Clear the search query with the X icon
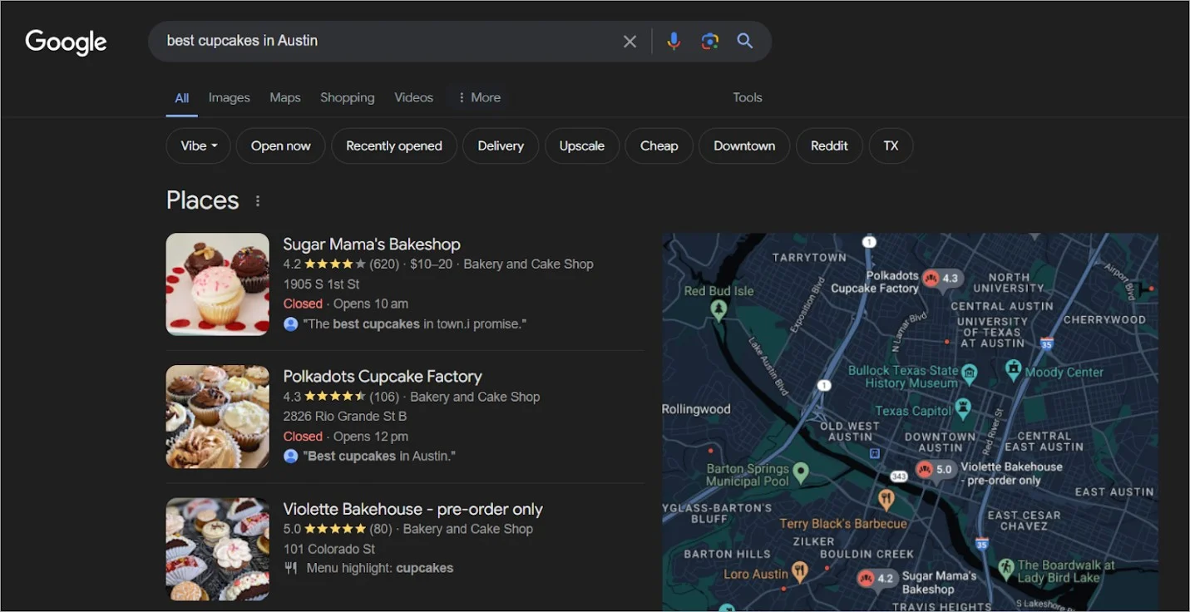Screen dimensions: 1190x612 [x=630, y=42]
